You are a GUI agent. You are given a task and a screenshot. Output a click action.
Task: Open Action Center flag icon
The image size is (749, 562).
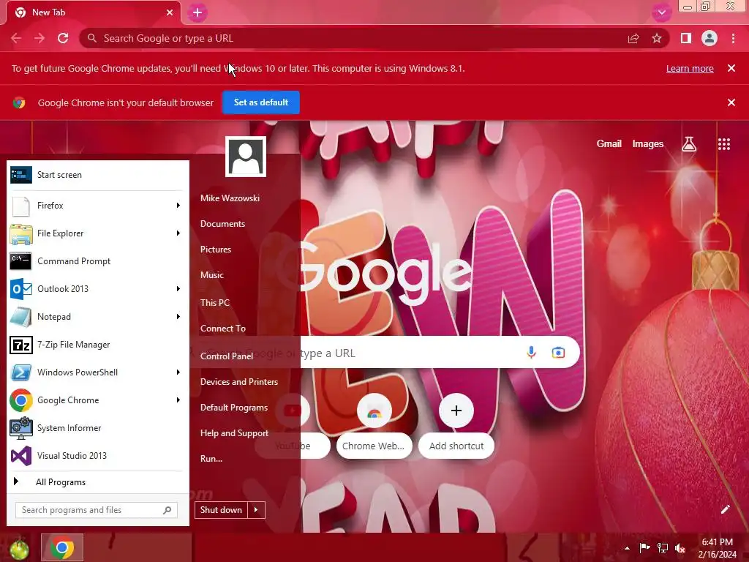pos(644,547)
